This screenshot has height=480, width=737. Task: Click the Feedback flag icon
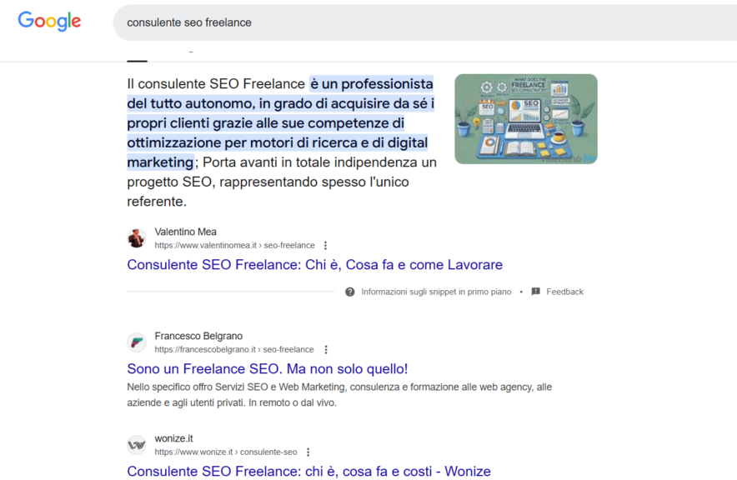(x=535, y=292)
